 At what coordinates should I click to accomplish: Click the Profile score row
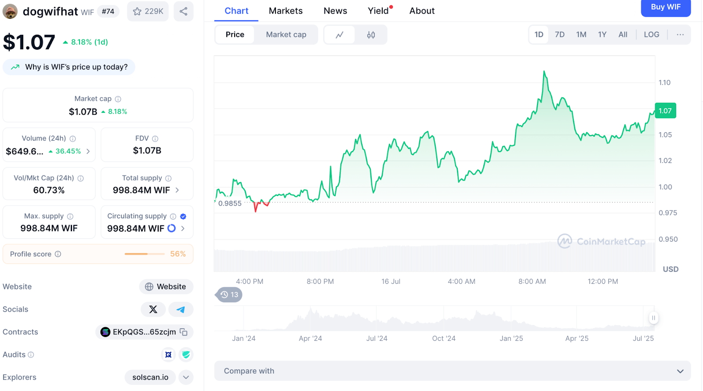98,254
